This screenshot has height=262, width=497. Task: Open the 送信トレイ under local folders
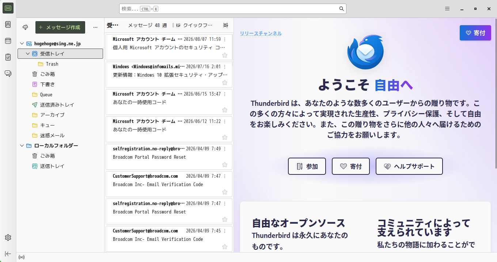60,166
